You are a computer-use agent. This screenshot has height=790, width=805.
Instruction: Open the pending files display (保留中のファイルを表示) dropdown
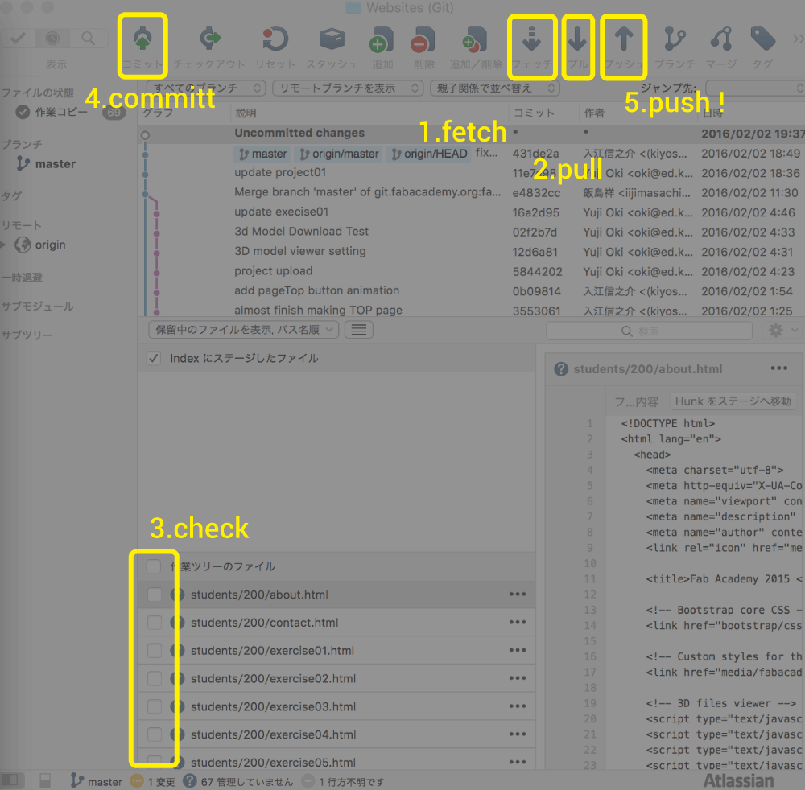pyautogui.click(x=243, y=329)
